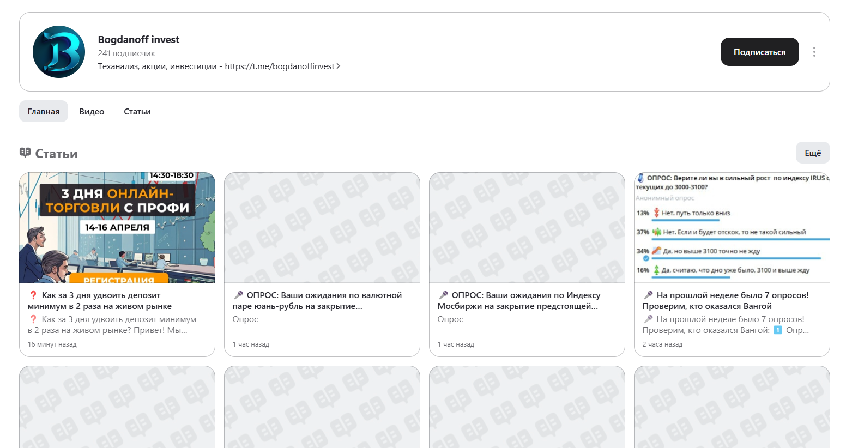Switch to the Главная tab
This screenshot has width=852, height=448.
click(x=44, y=111)
